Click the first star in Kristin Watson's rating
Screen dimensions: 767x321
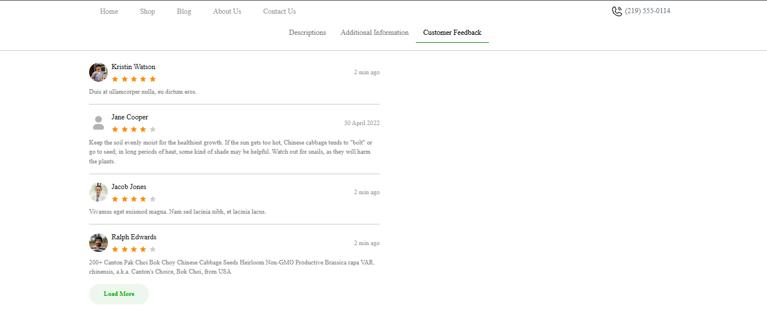click(115, 79)
